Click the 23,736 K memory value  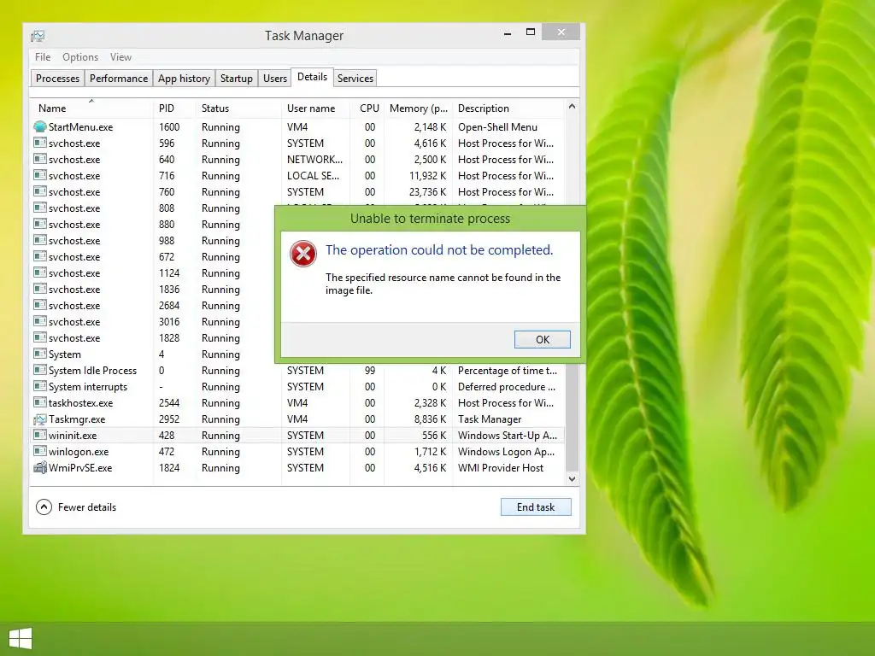427,191
